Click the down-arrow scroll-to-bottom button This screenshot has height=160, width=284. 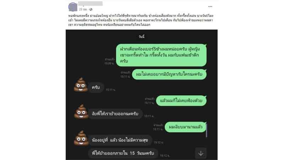(201, 153)
